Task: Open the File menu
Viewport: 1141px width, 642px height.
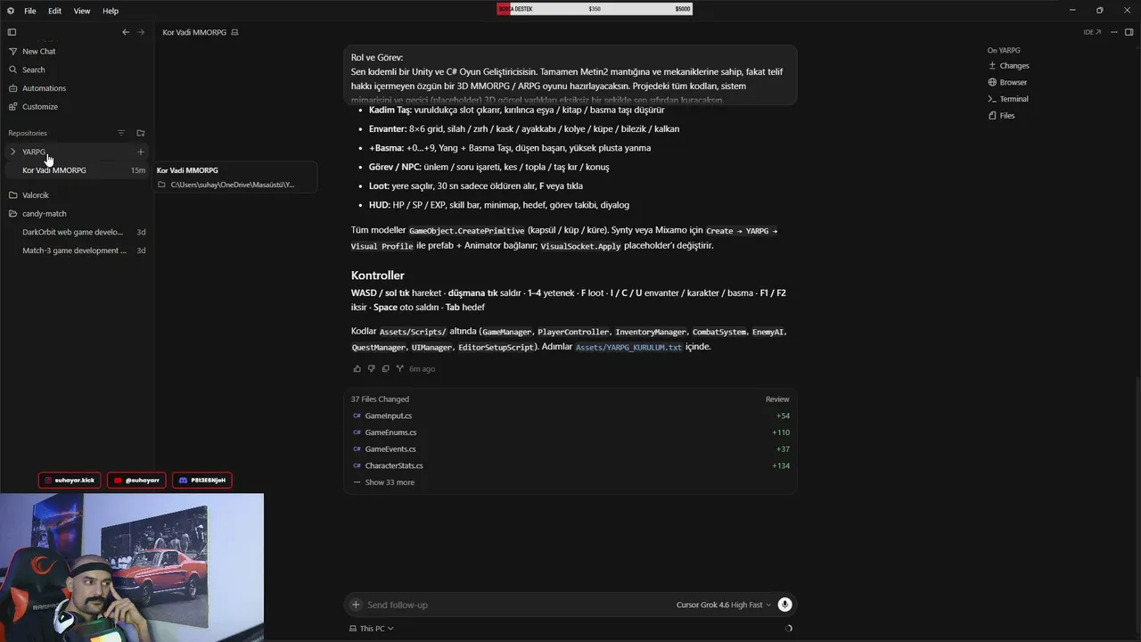Action: 30,11
